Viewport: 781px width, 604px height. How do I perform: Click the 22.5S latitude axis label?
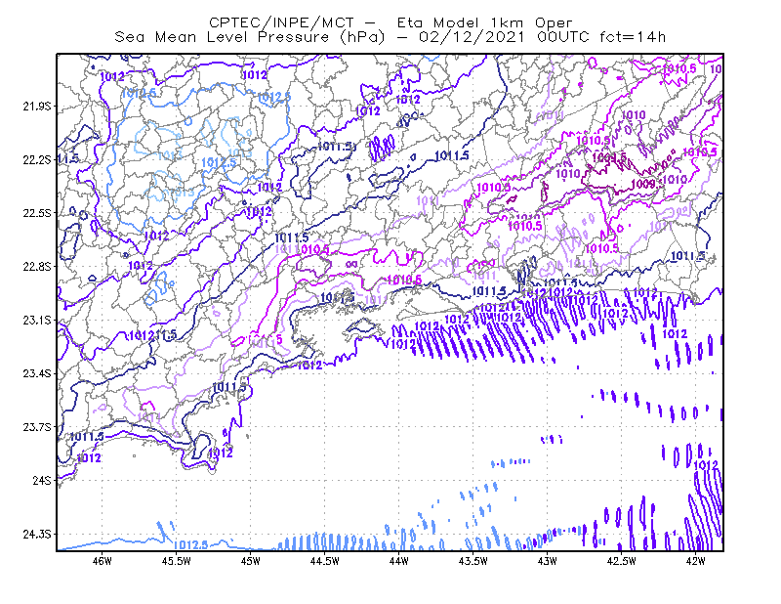tap(37, 213)
